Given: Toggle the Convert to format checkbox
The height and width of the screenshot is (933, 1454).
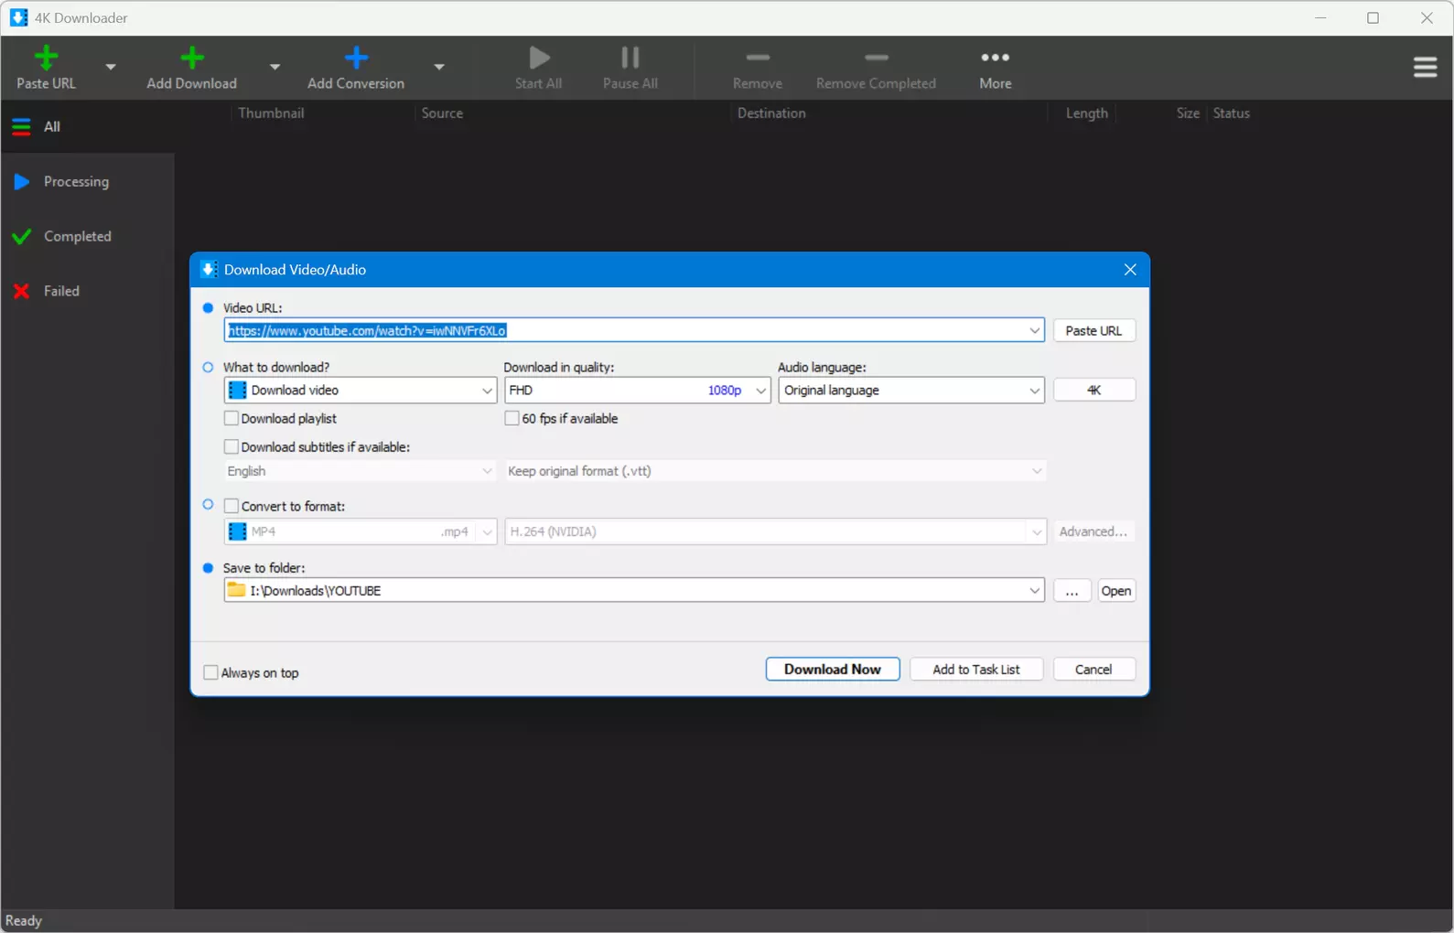Looking at the screenshot, I should (232, 506).
